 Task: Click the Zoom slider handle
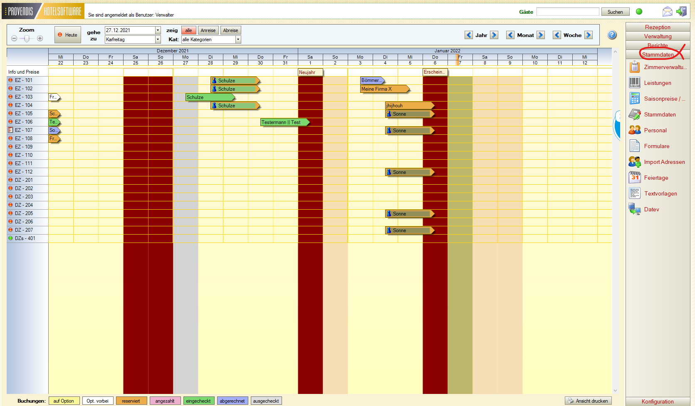(x=27, y=39)
